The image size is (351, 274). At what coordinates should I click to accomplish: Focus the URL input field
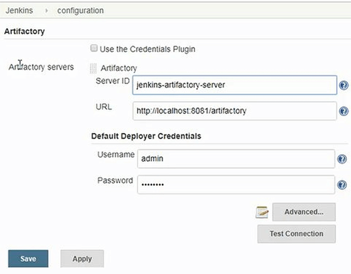(x=234, y=111)
